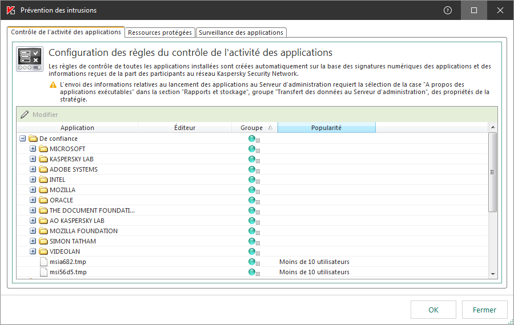Click the trust group icon for MICROSOFT
Screen dimensions: 514x325
pyautogui.click(x=252, y=149)
